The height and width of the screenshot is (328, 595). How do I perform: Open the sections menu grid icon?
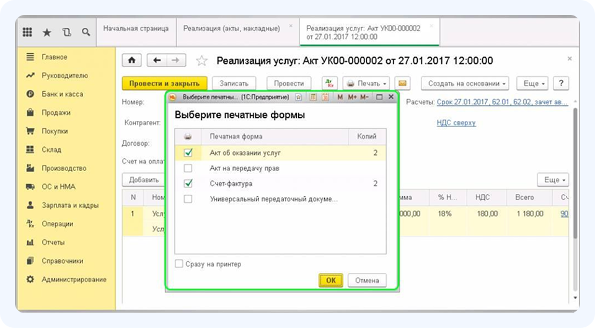(27, 32)
